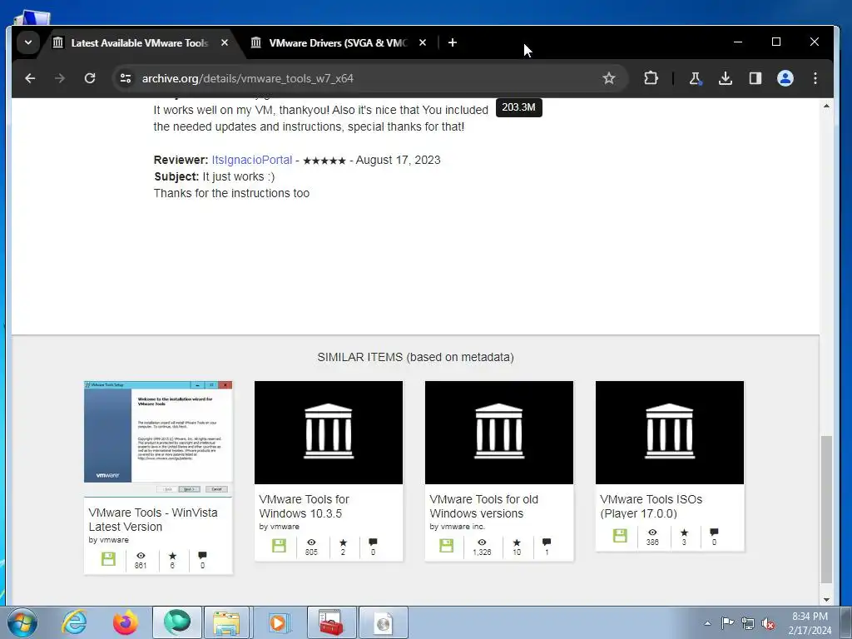Viewport: 852px width, 639px height.
Task: Click views eye icon on WinVista card
Action: tap(141, 556)
